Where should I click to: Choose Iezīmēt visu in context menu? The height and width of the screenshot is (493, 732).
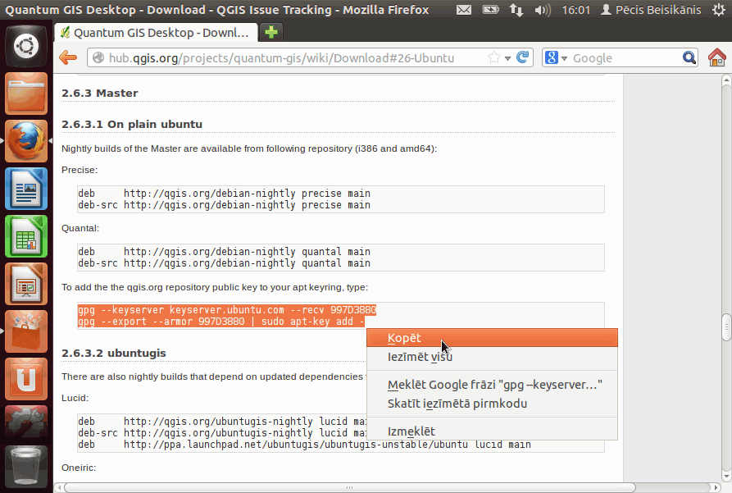point(492,357)
